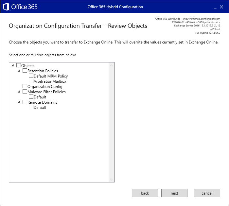The width and height of the screenshot is (229, 206).
Task: Click the 'EX2016-01.o959.net' server text line
Action: (x=196, y=22)
